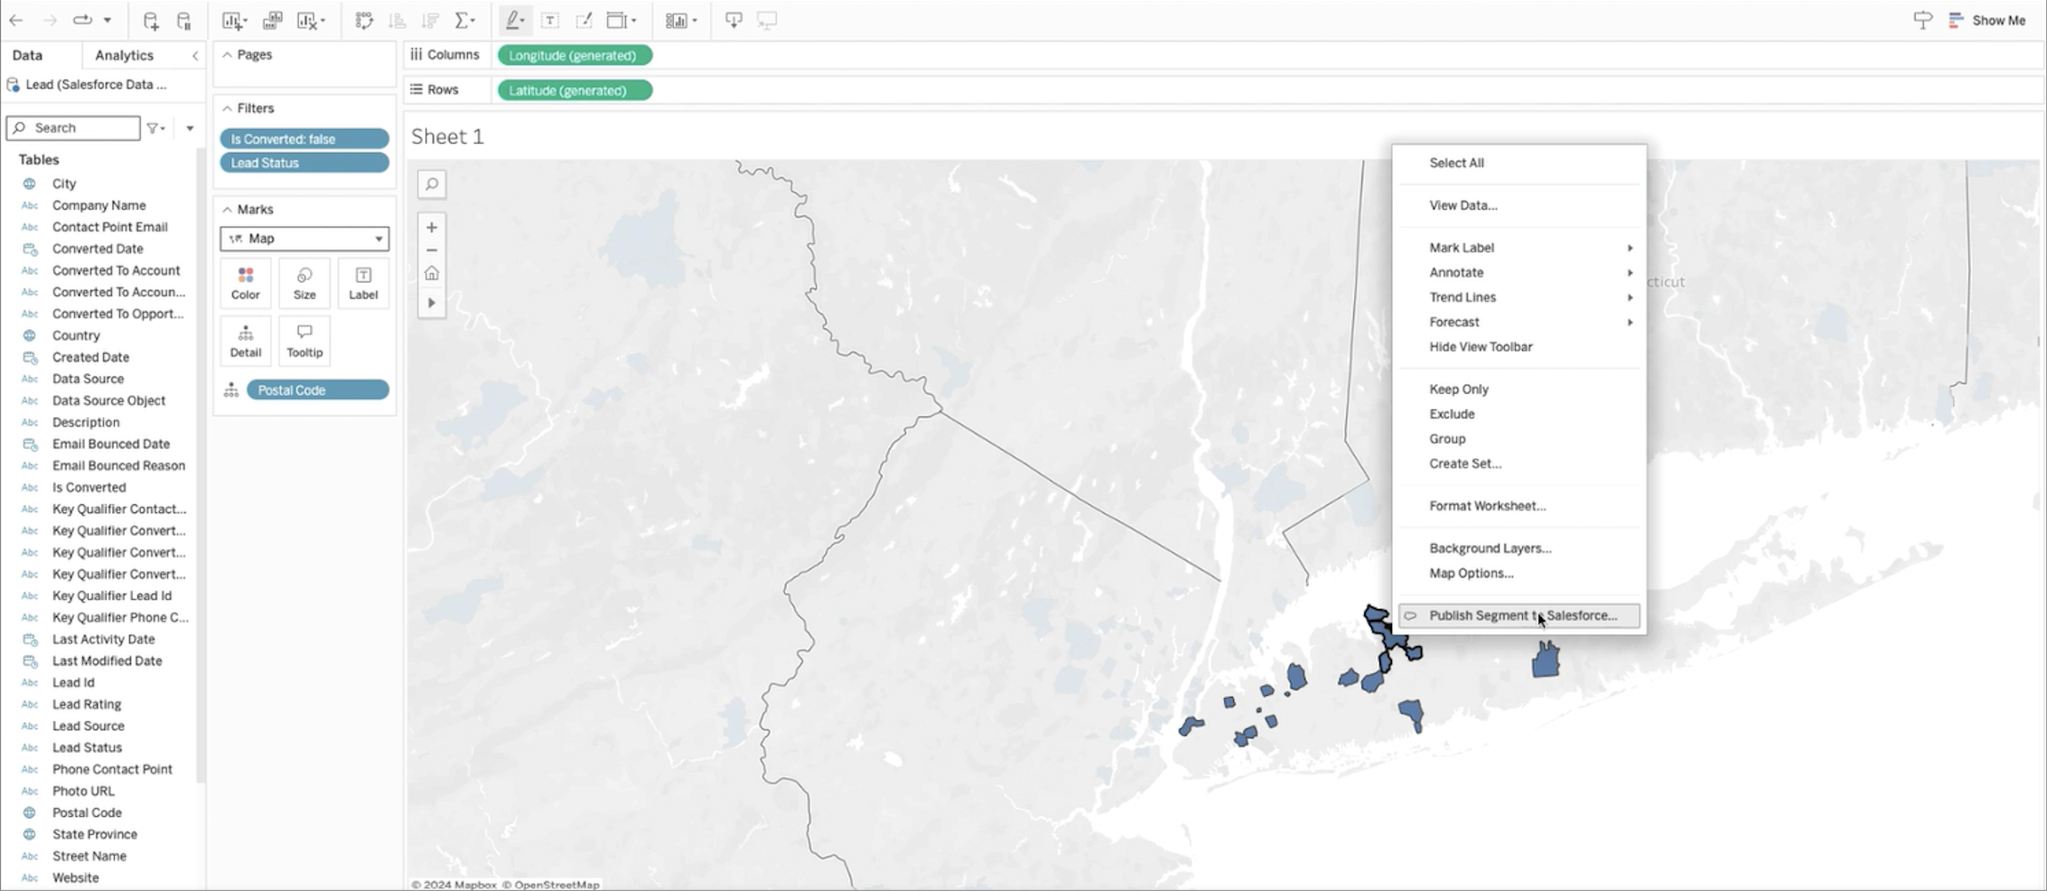Screen dimensions: 2047x891
Task: Click the Clear Sheet icon
Action: point(307,20)
